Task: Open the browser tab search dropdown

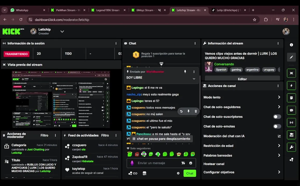Action: pos(5,10)
